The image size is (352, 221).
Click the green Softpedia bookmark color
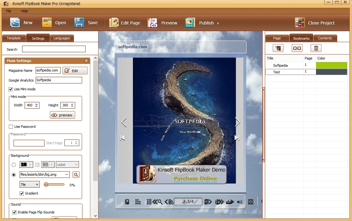331,65
